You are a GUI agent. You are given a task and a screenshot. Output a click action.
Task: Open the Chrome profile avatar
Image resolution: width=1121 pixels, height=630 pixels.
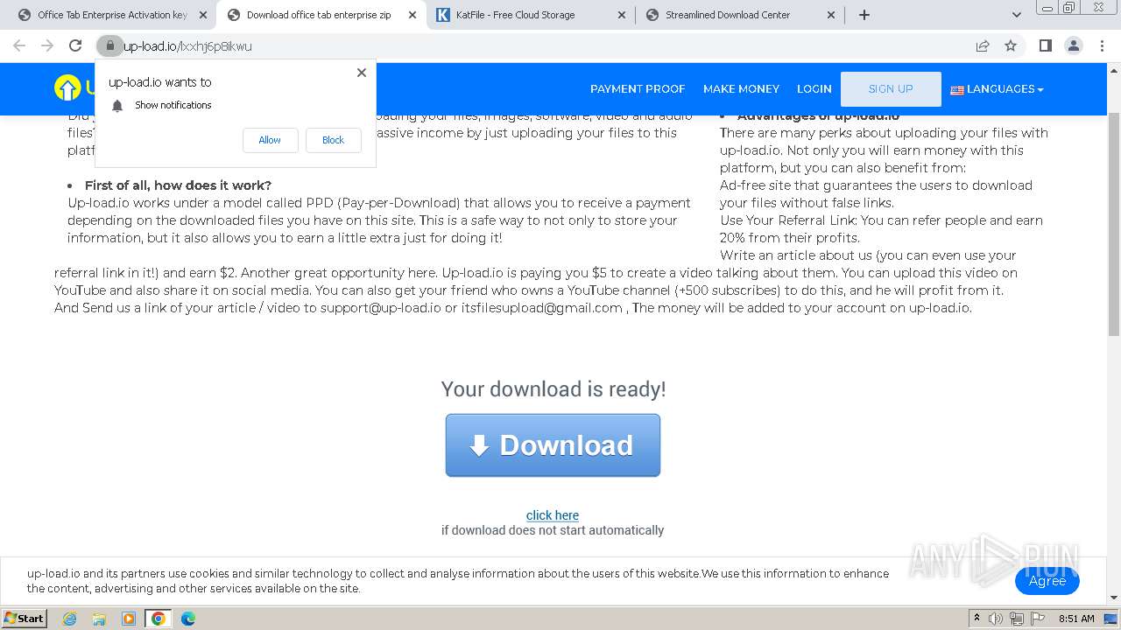tap(1073, 45)
